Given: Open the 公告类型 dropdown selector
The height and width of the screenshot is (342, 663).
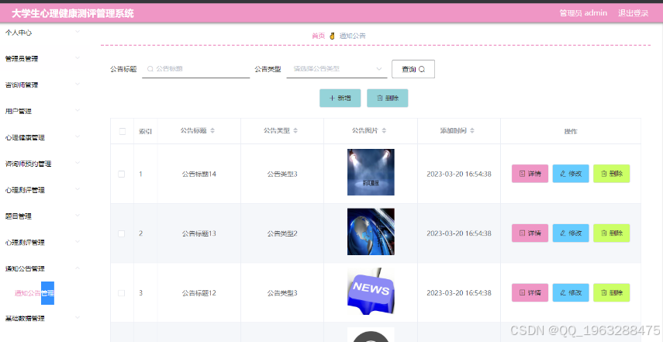Looking at the screenshot, I should (337, 69).
